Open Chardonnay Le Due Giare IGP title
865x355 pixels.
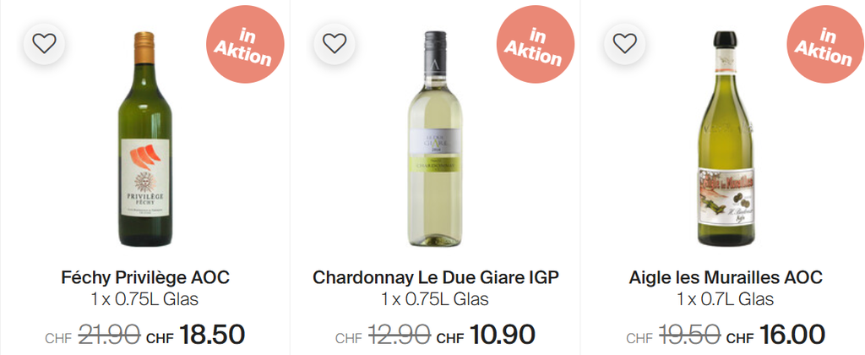pos(436,277)
